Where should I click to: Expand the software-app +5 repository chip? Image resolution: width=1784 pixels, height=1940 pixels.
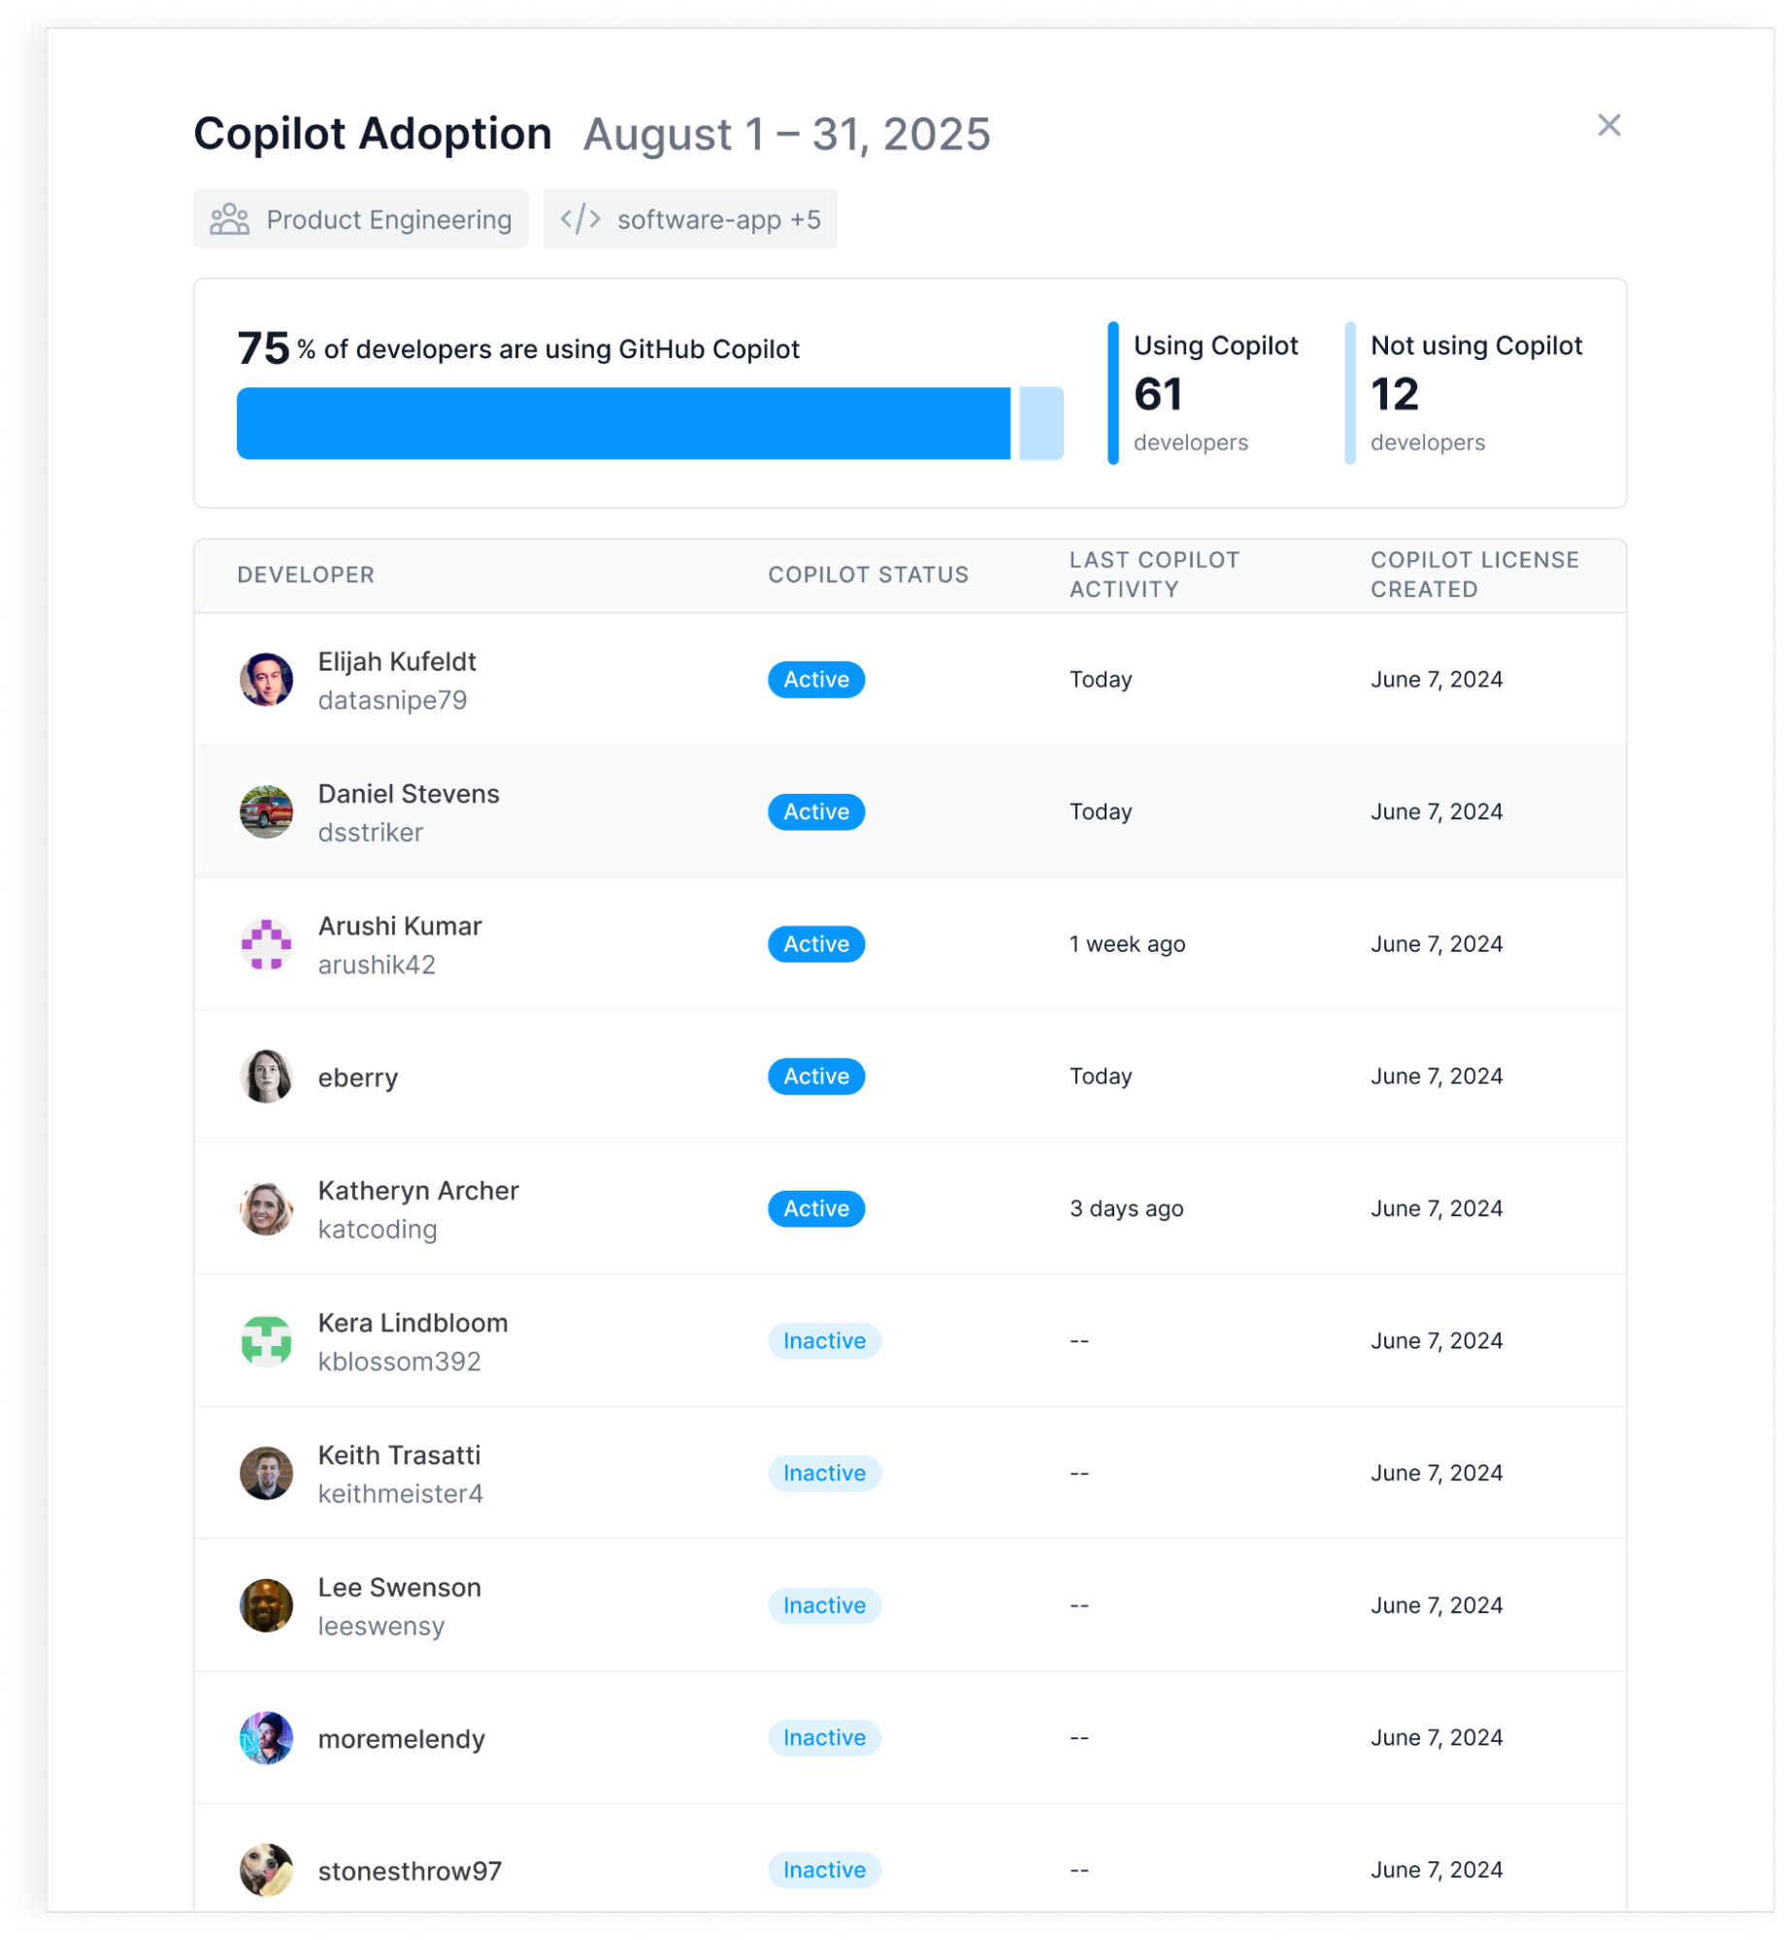pos(692,218)
